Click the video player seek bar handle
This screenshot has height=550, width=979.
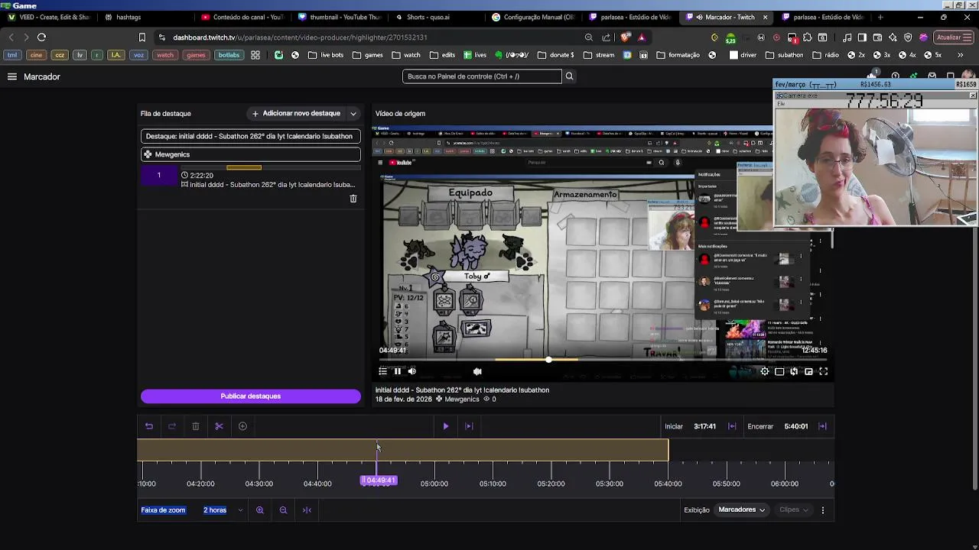click(548, 359)
